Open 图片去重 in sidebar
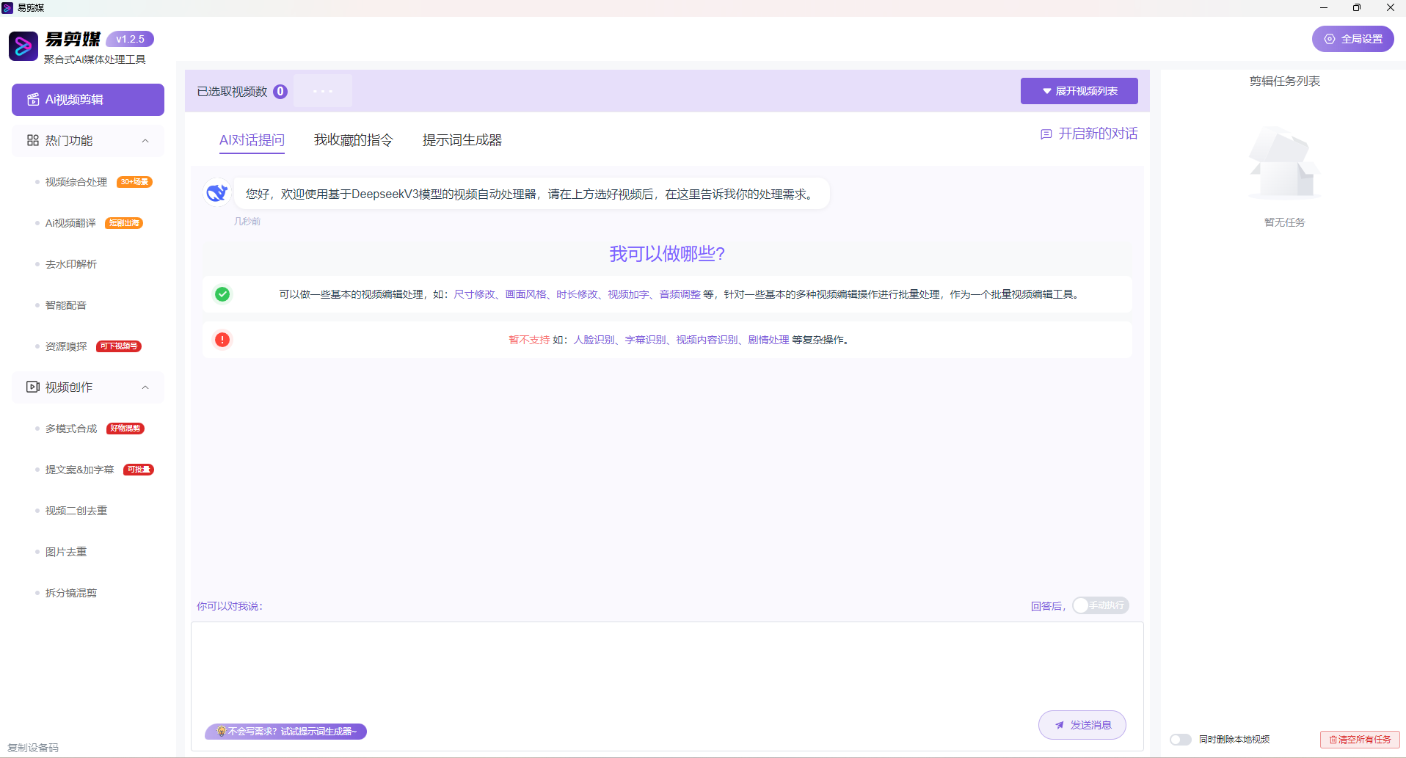The image size is (1406, 758). click(x=66, y=552)
